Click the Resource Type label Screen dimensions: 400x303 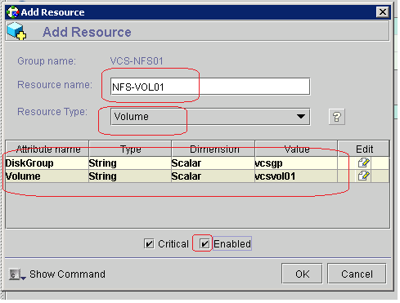[x=52, y=112]
